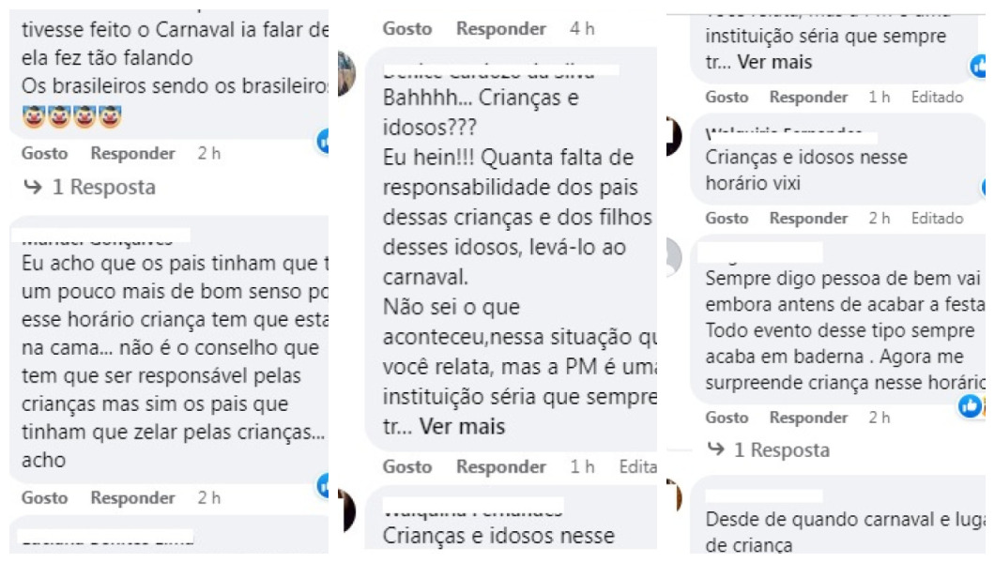The width and height of the screenshot is (995, 563).
Task: Open avatar beside "Crianças e idosos nesse horário vixi"
Action: pyautogui.click(x=672, y=137)
